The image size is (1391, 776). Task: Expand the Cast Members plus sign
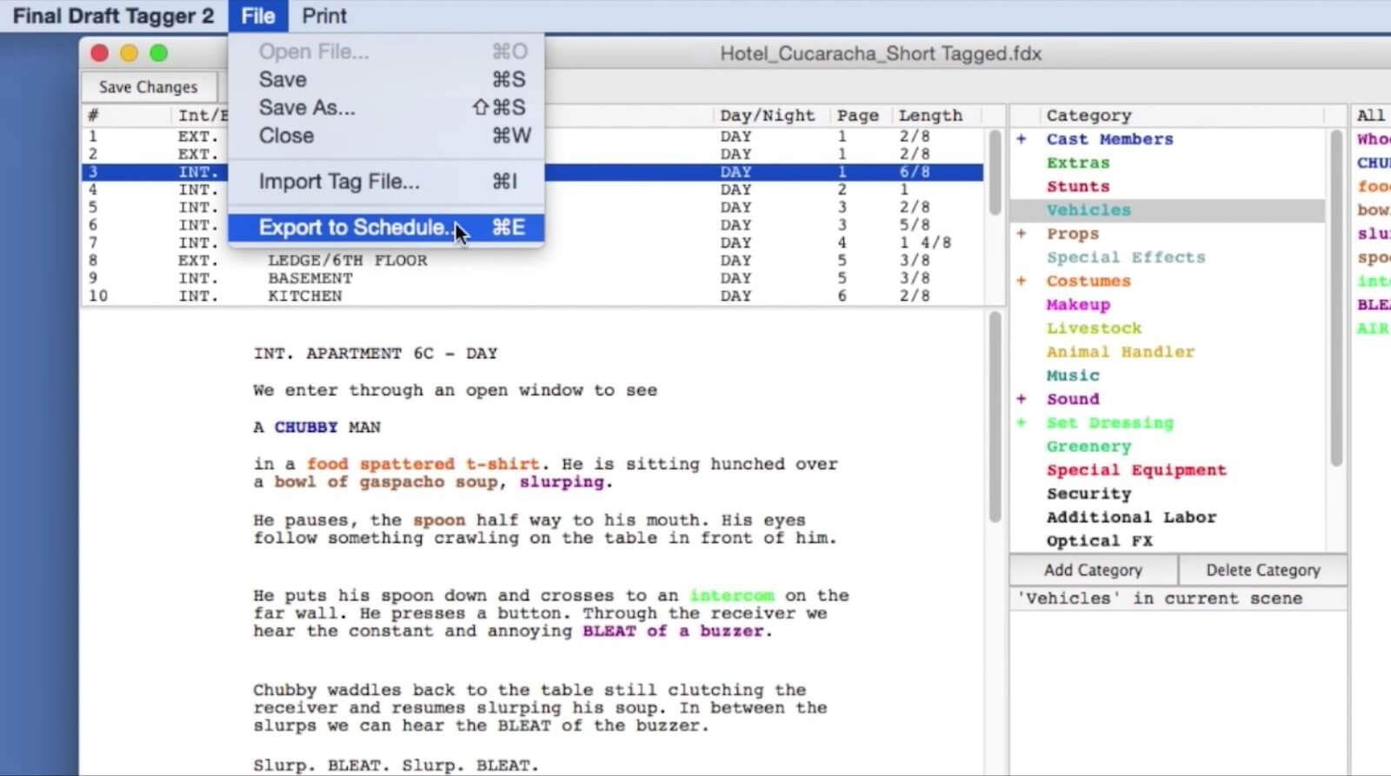1022,139
